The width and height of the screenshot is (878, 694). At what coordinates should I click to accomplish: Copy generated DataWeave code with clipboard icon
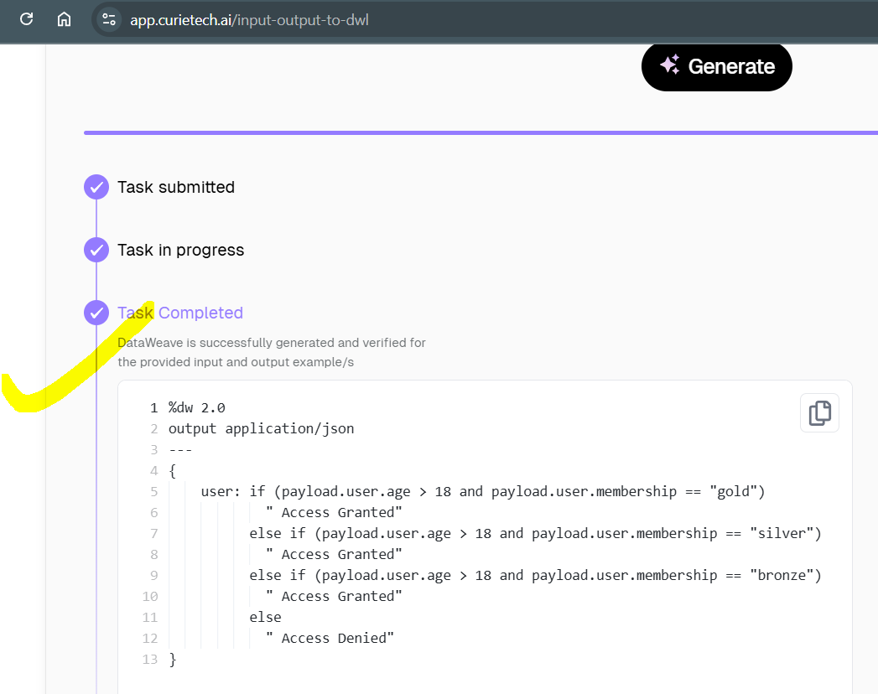pyautogui.click(x=820, y=413)
